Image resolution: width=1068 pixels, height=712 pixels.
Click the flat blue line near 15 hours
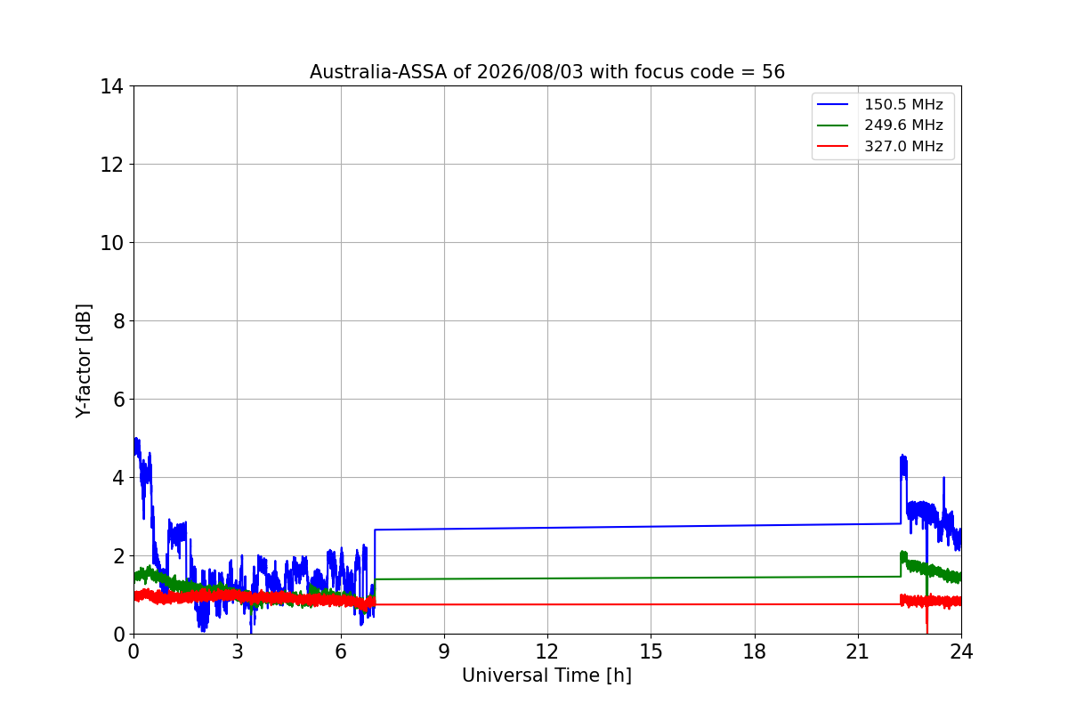[651, 526]
